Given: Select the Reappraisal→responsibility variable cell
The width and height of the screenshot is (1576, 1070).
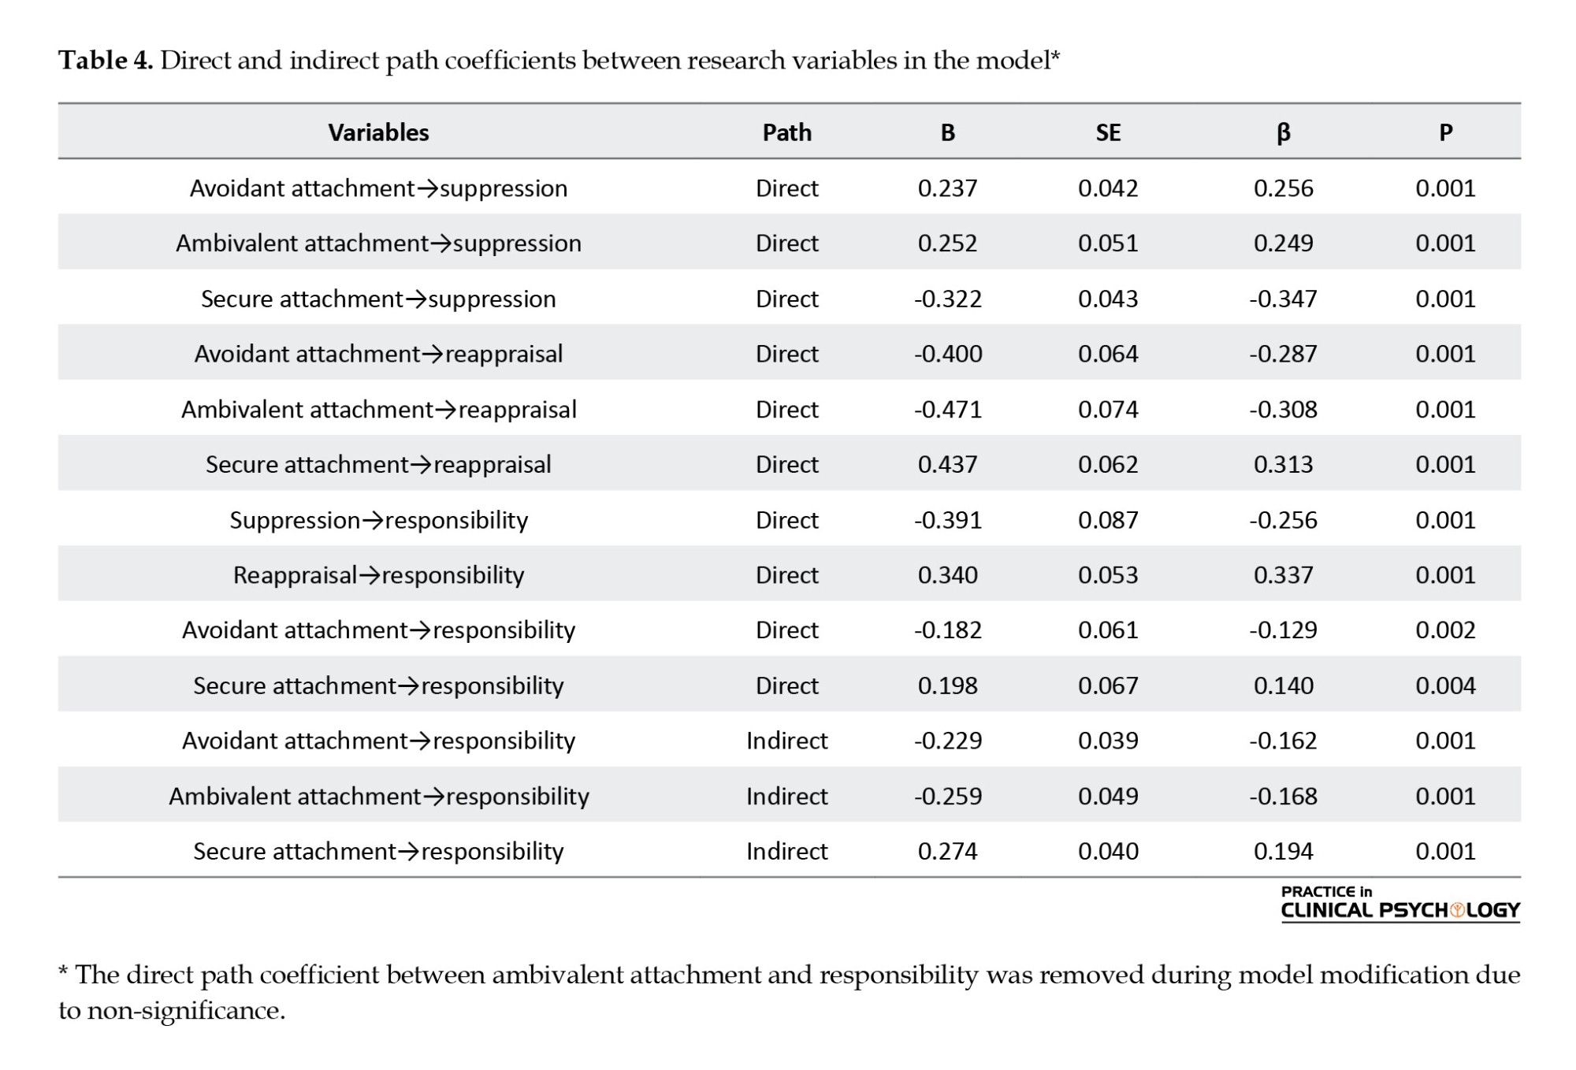Looking at the screenshot, I should [x=378, y=575].
